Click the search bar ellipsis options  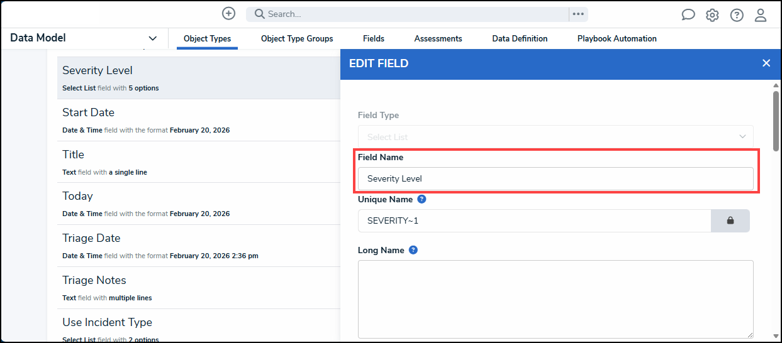point(578,14)
